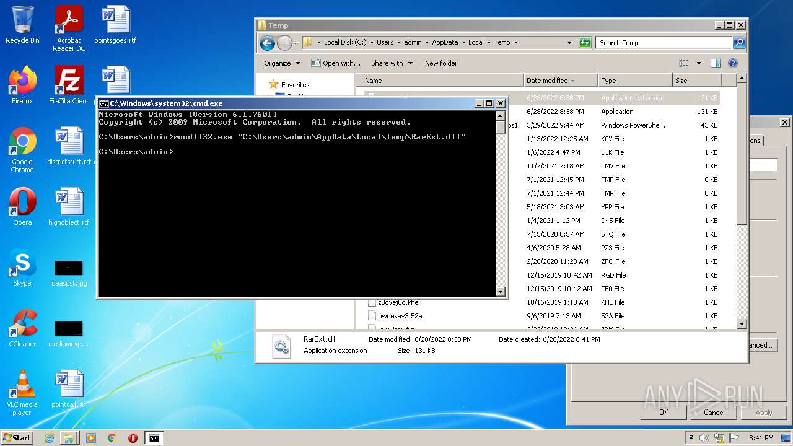This screenshot has width=793, height=446.
Task: Open Share with dropdown
Action: [392, 63]
